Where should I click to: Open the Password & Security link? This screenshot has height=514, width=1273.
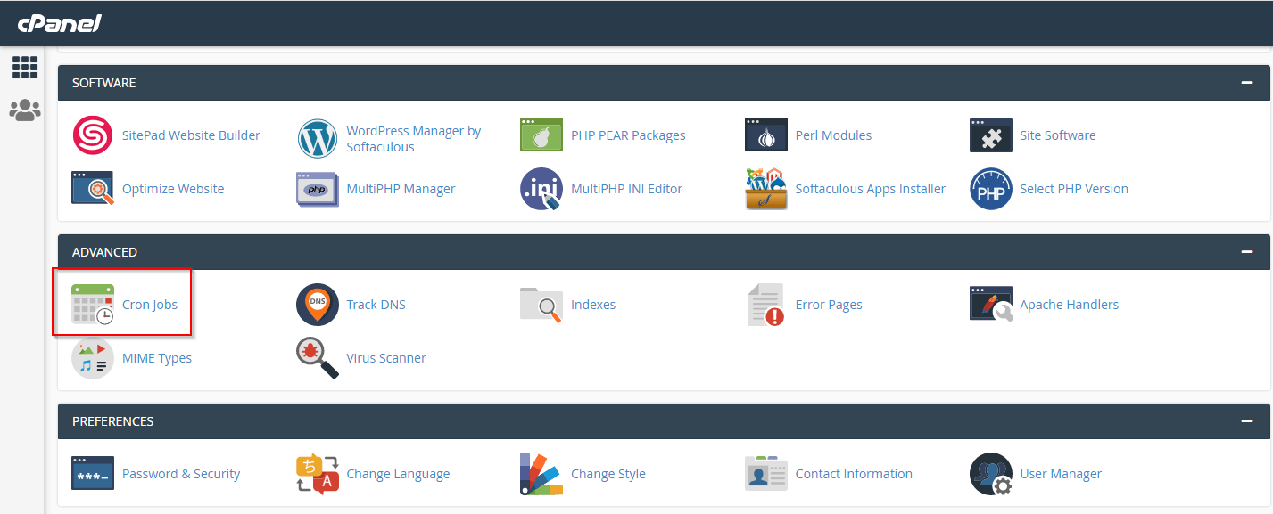181,474
